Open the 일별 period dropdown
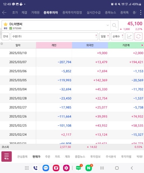Viewport: 144px width, 173px height. 104,37
